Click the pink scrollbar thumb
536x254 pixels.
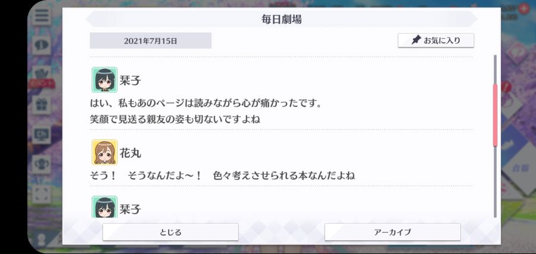(x=495, y=115)
